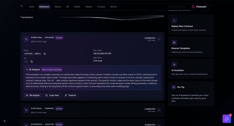Click the AI Assistant robot icon
The image size is (234, 126).
tap(174, 64)
